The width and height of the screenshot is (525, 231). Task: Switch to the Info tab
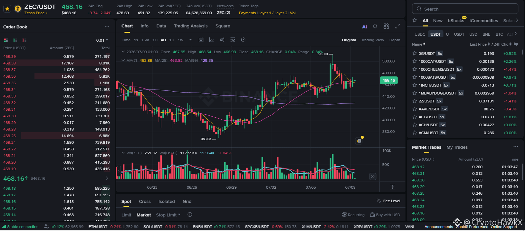[x=145, y=26]
